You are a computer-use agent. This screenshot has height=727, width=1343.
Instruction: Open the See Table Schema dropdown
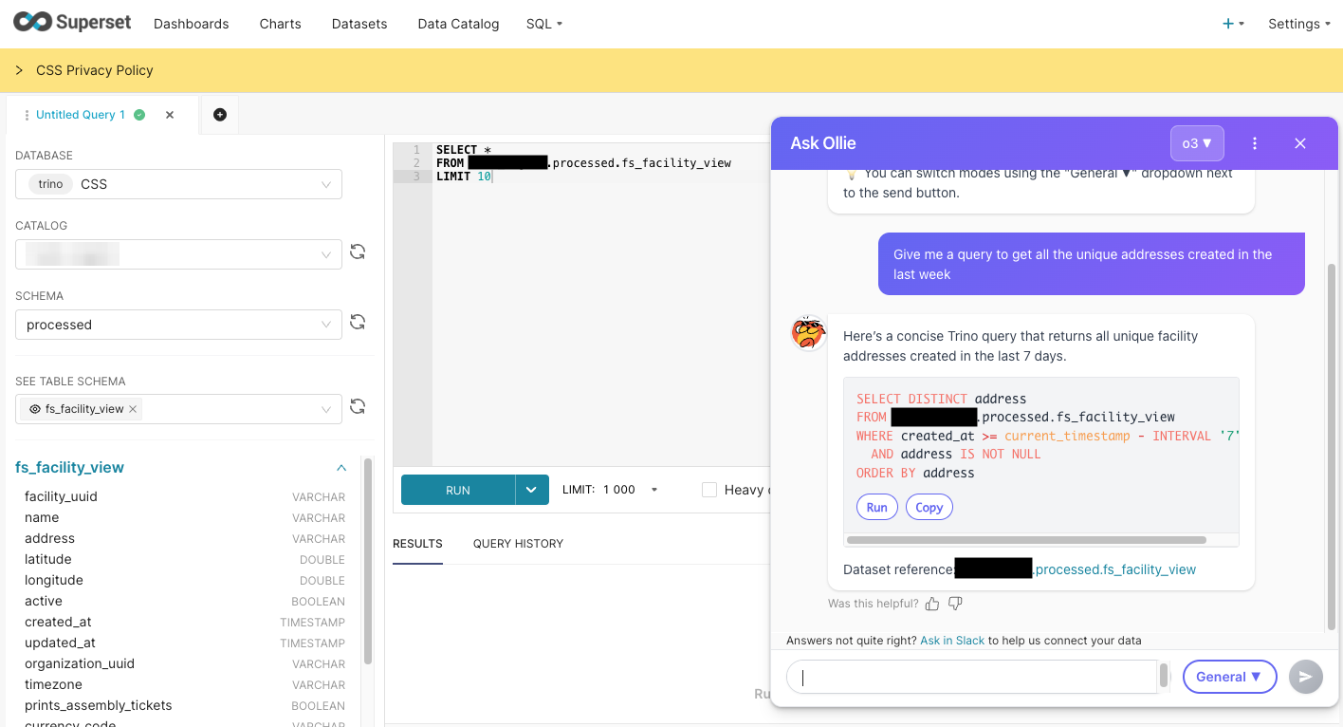(178, 409)
